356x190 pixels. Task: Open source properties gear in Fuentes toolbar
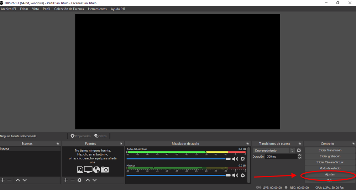pos(79,180)
